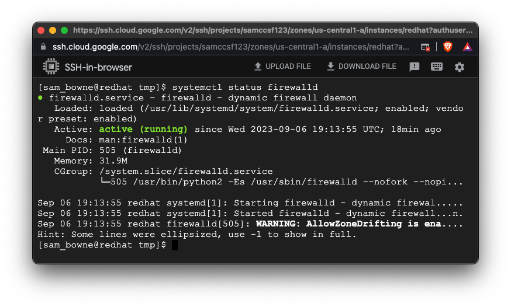The image size is (511, 307).
Task: Click the Brave Rewards triangle icon
Action: [x=467, y=47]
